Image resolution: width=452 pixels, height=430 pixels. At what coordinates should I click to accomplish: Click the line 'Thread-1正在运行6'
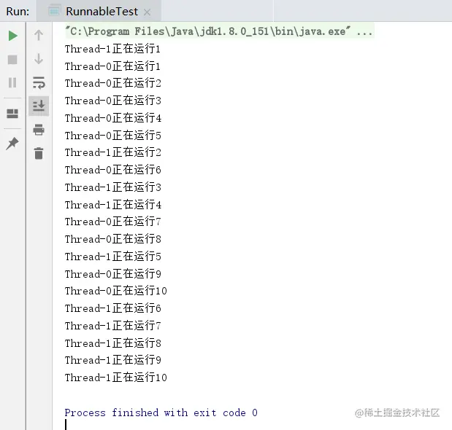[x=112, y=308]
